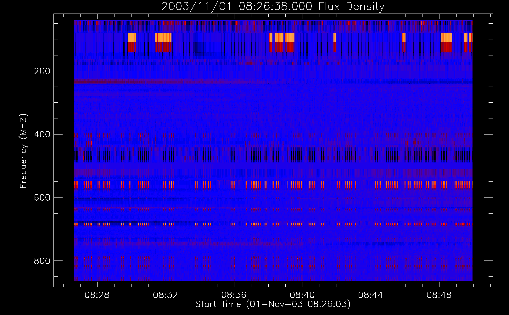Click the 08:44 time tick label

coord(371,295)
